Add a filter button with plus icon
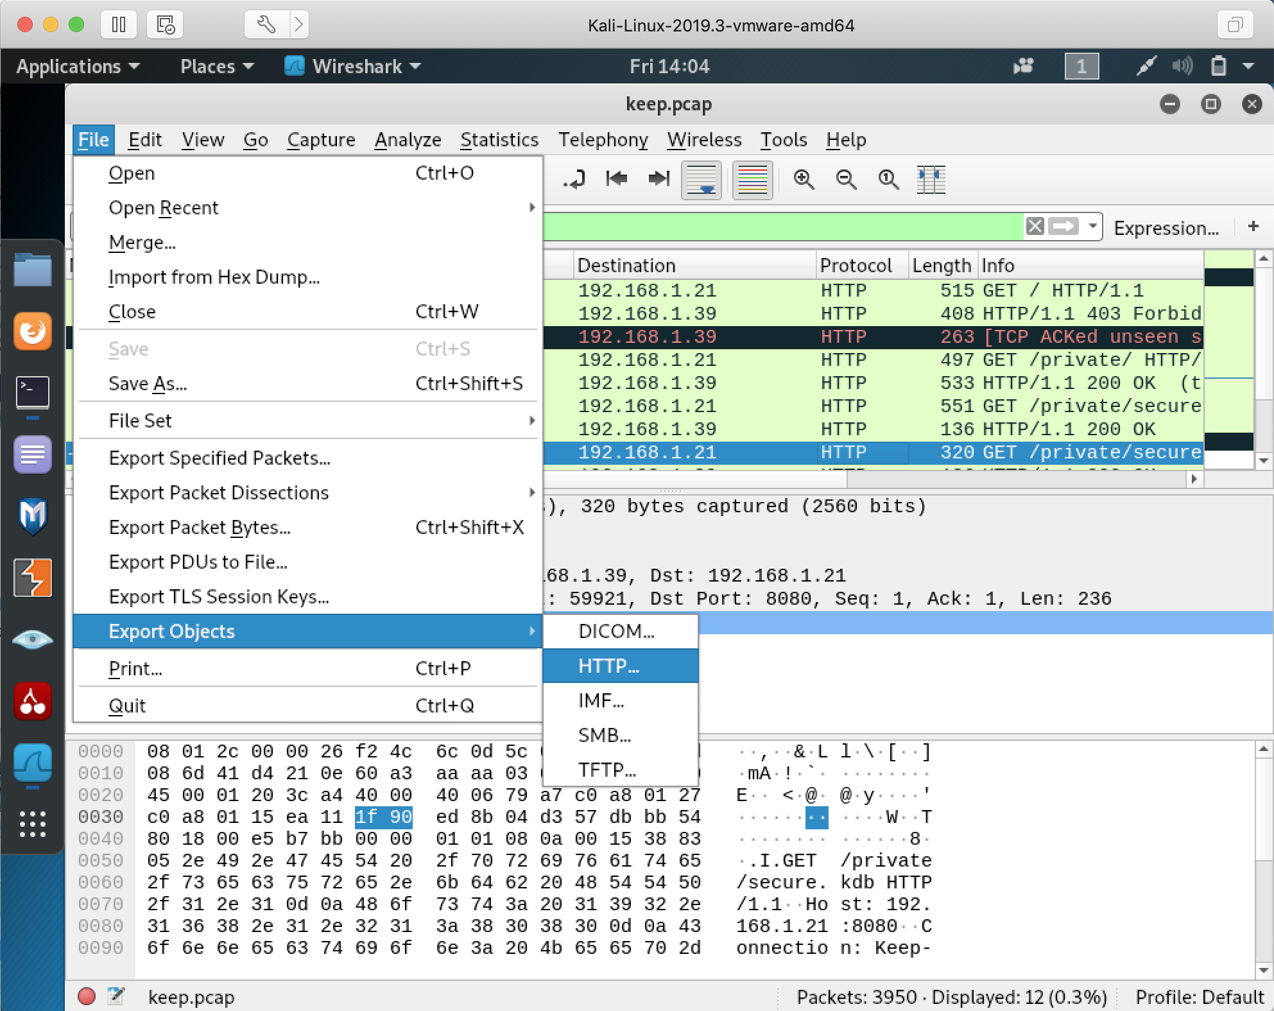Viewport: 1274px width, 1011px height. point(1253,227)
